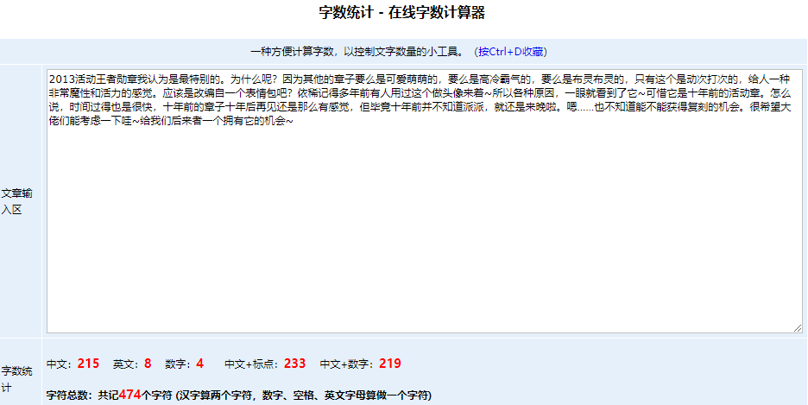Click the 按Ctrl+D收藏 link
Viewport: 808px width, 405px height.
tap(510, 52)
